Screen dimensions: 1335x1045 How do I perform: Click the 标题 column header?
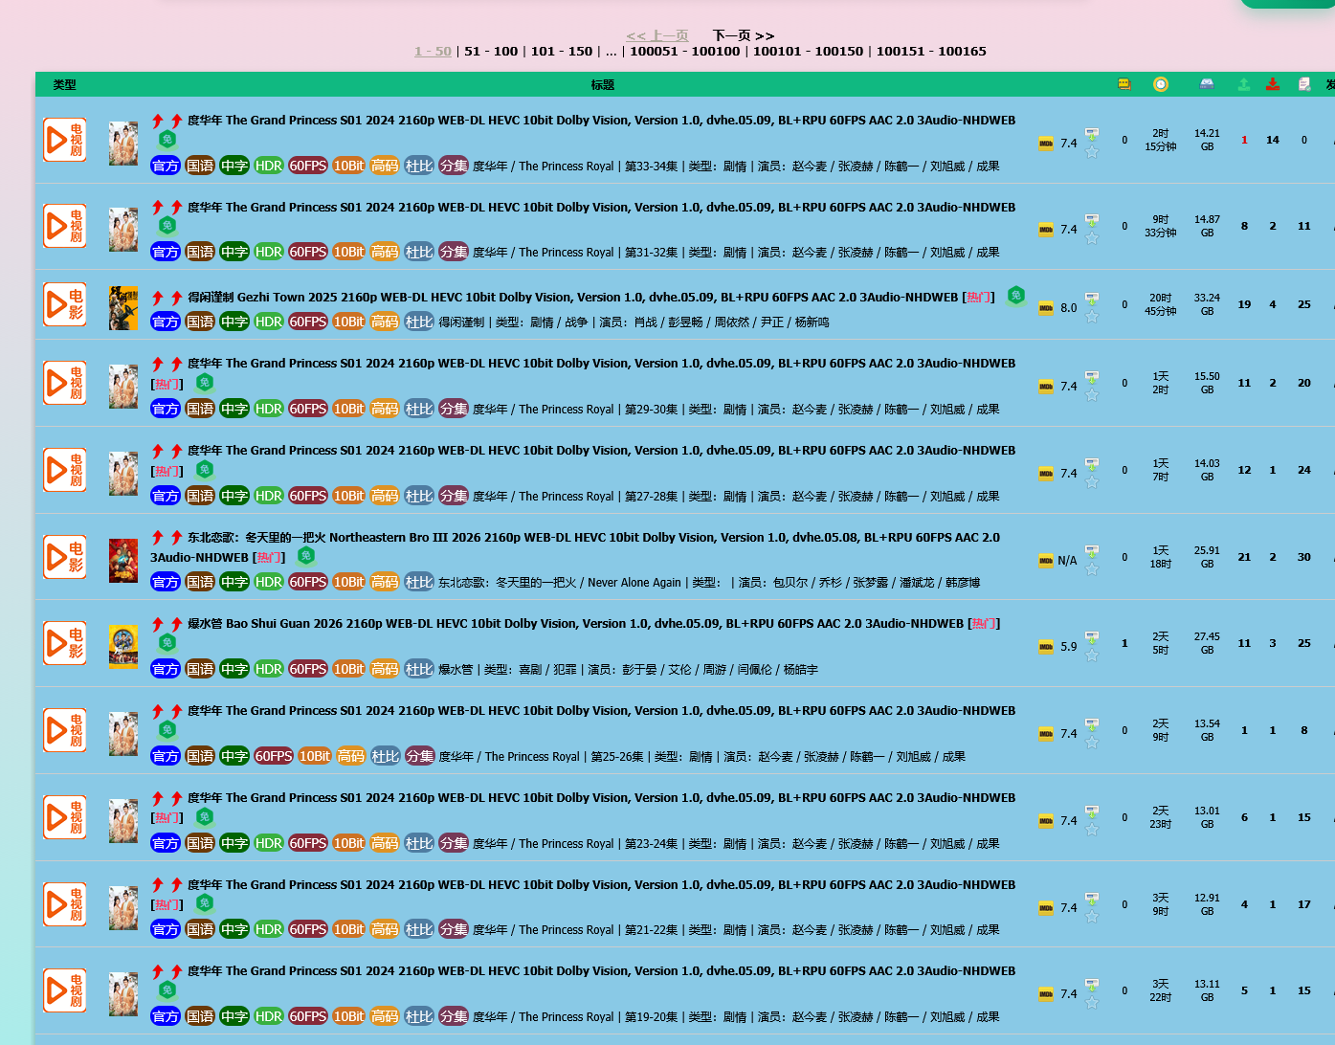coord(603,85)
